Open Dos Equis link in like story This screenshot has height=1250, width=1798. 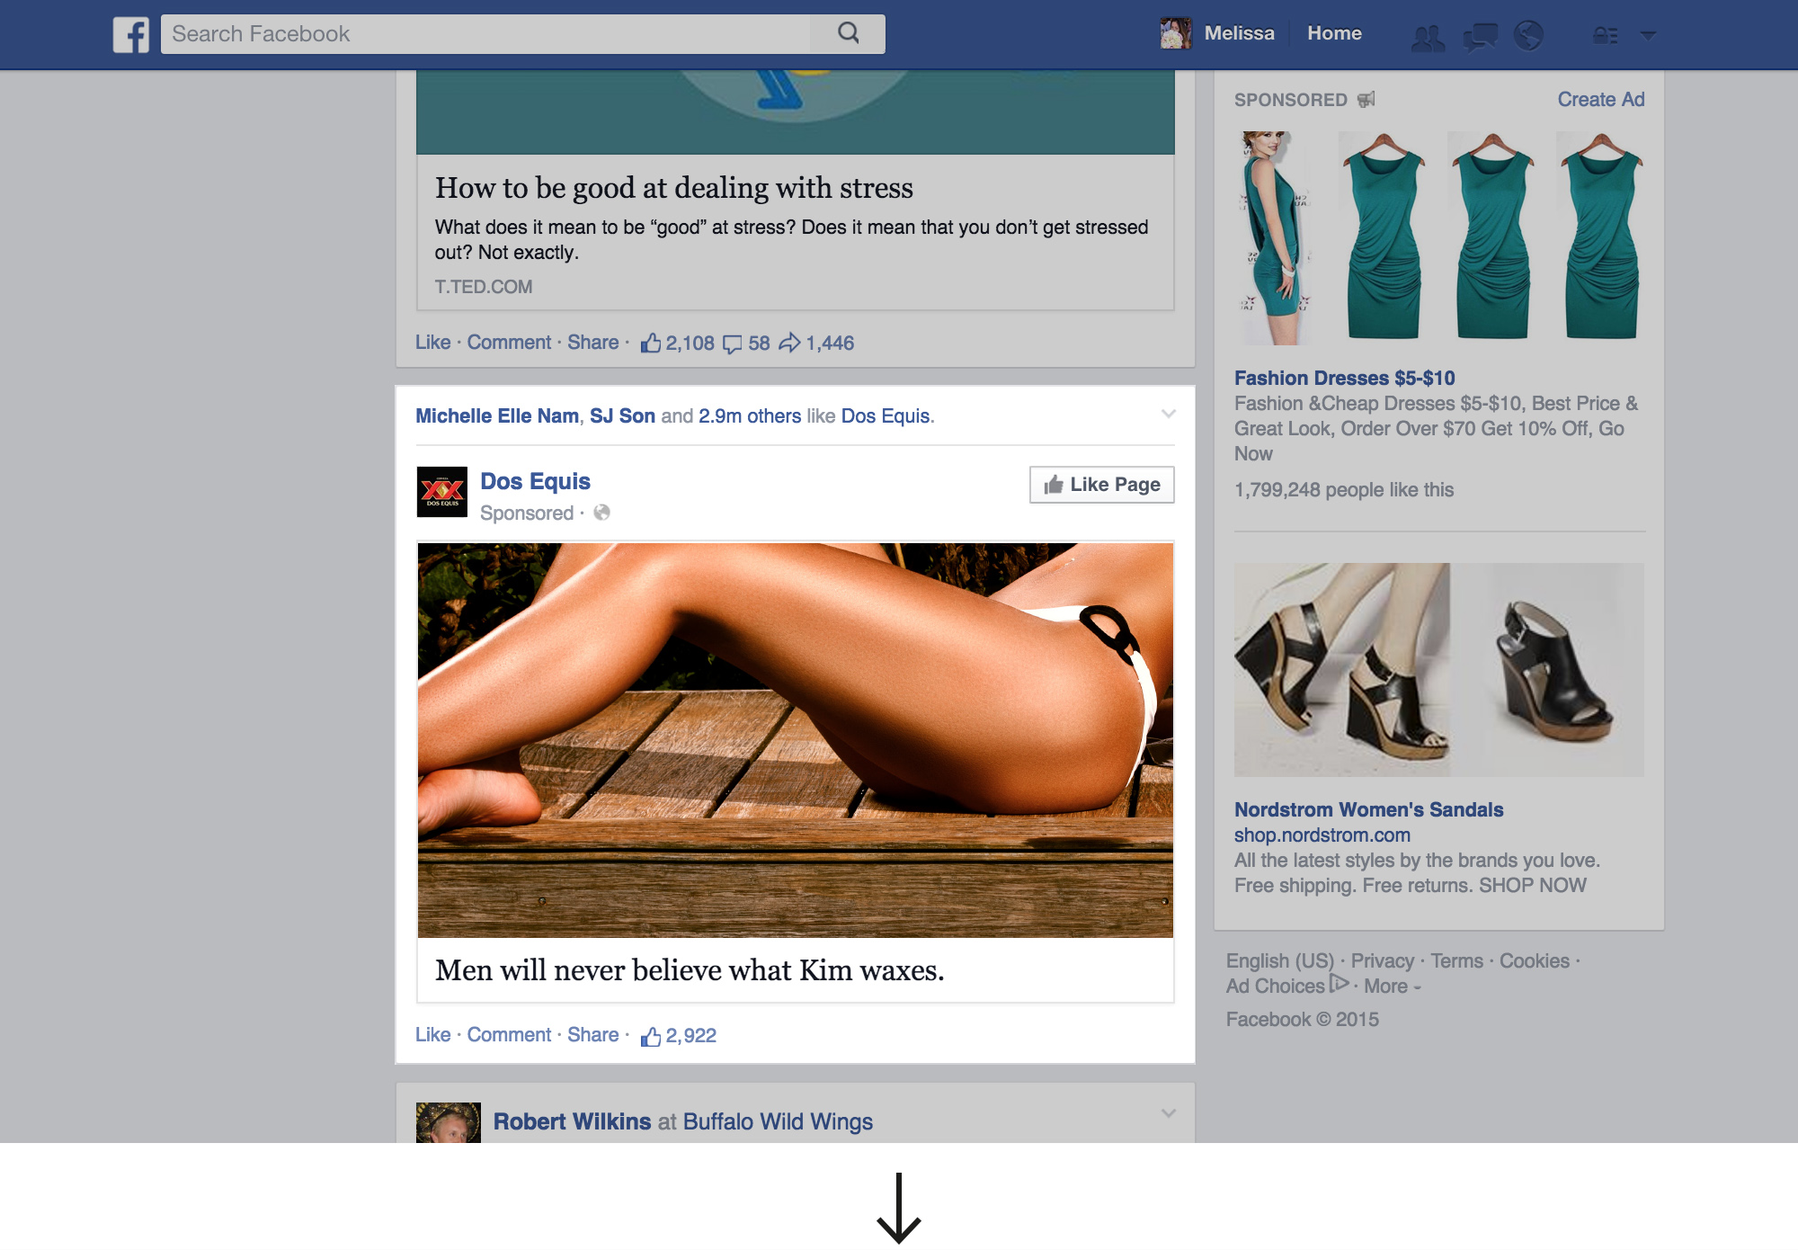886,416
